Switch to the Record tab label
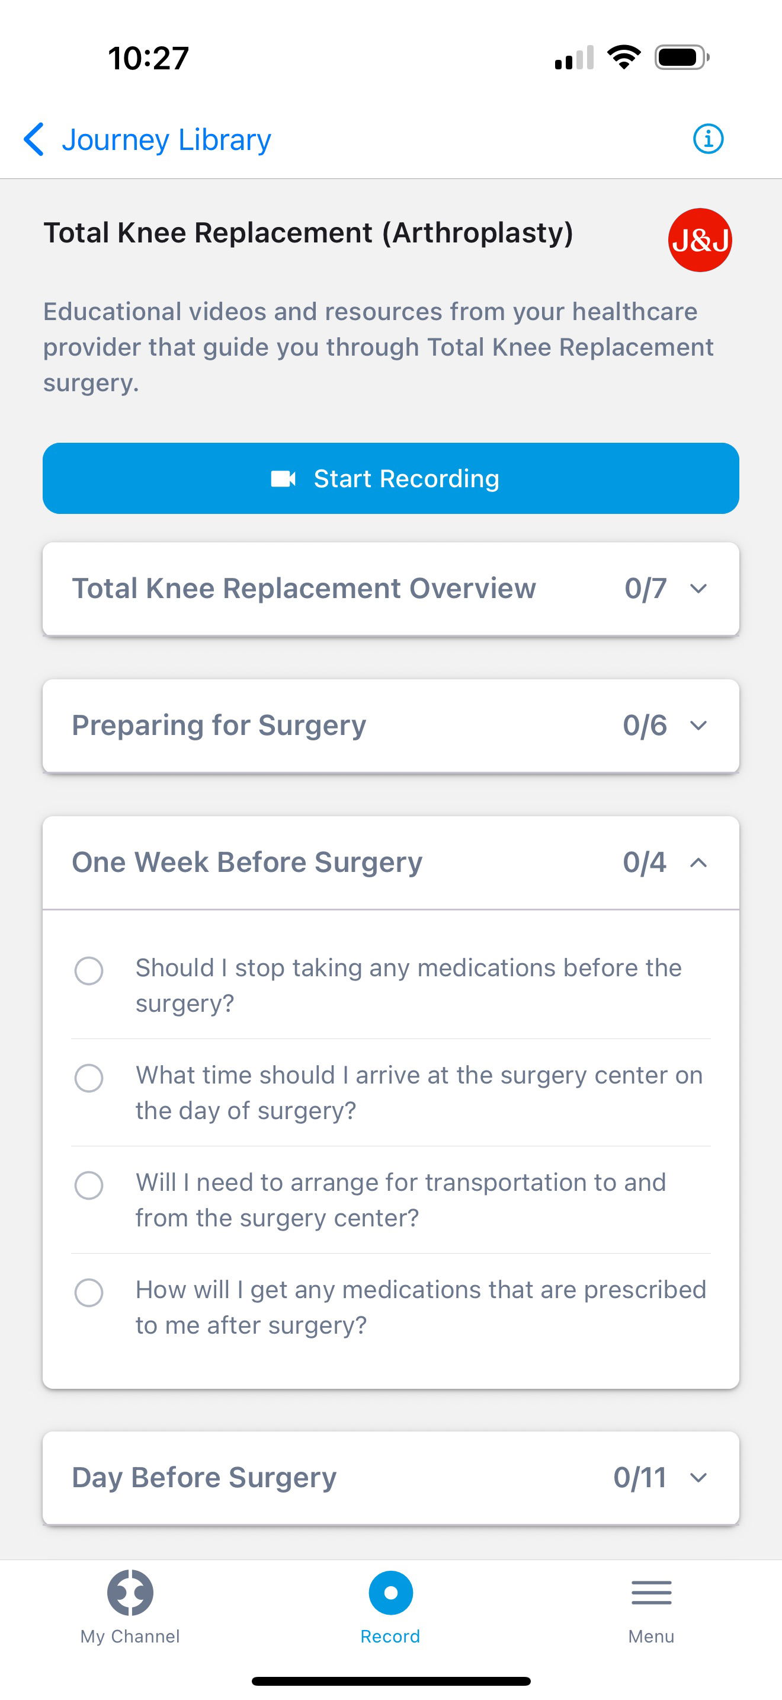 coord(390,1636)
